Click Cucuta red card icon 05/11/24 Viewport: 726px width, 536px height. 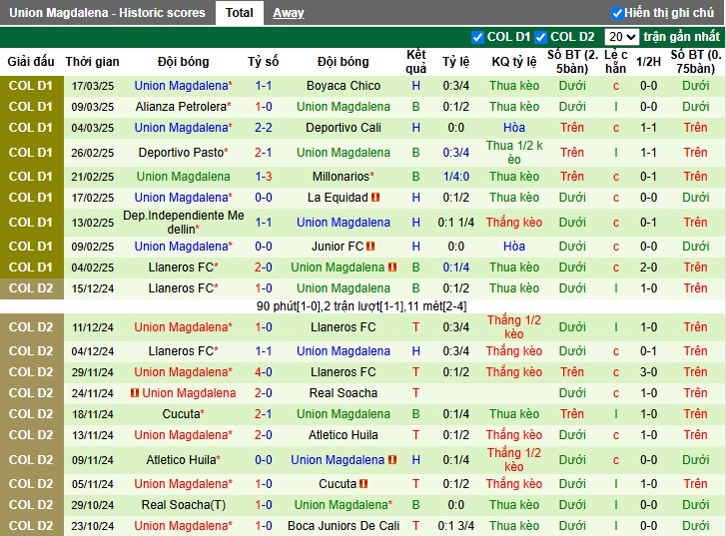[363, 484]
